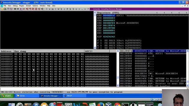This screenshot has height=106, width=189.
Task: Click the Immunity Consulting Services Manager banner
Action: pyautogui.click(x=139, y=9)
